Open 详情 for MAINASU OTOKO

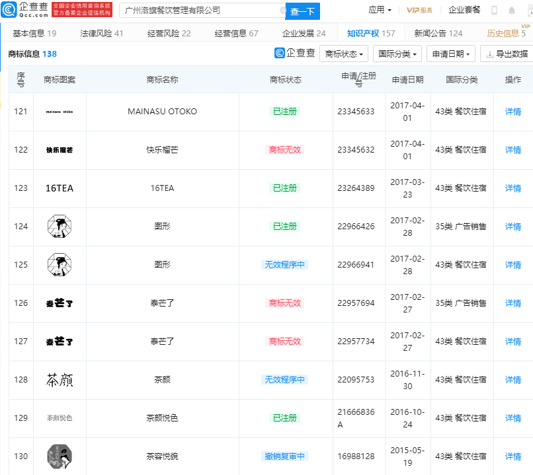(x=513, y=112)
